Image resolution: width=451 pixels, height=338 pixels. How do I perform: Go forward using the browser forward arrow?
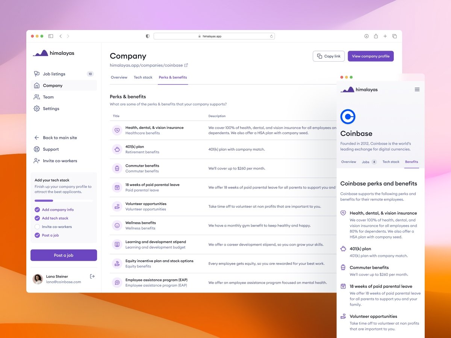coord(68,36)
